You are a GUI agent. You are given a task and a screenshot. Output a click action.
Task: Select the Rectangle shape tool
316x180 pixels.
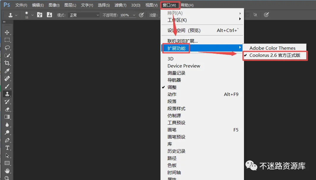(7, 163)
